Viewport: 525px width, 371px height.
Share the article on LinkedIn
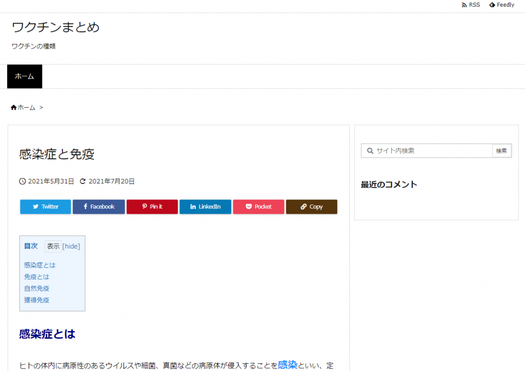(205, 207)
